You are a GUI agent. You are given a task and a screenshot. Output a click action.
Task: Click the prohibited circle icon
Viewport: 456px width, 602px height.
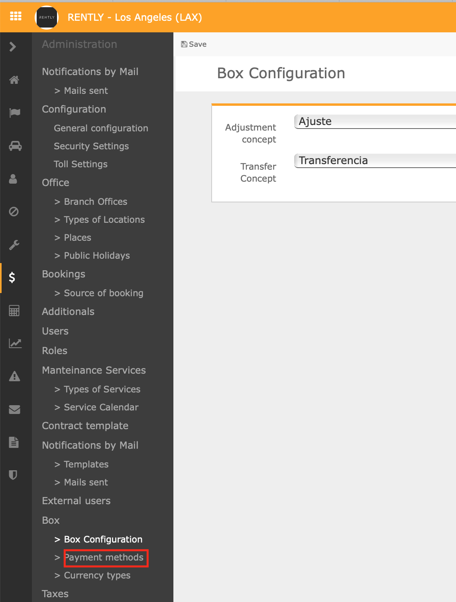click(x=14, y=212)
